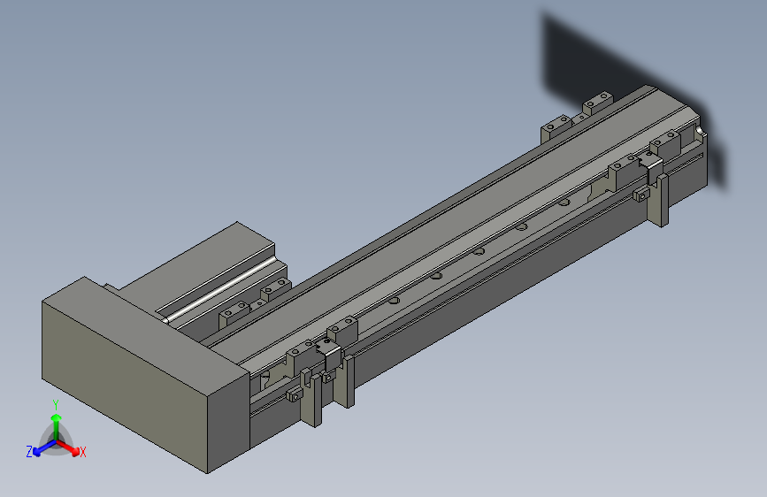Click the red X axis on triad
767x497 pixels.
70,447
